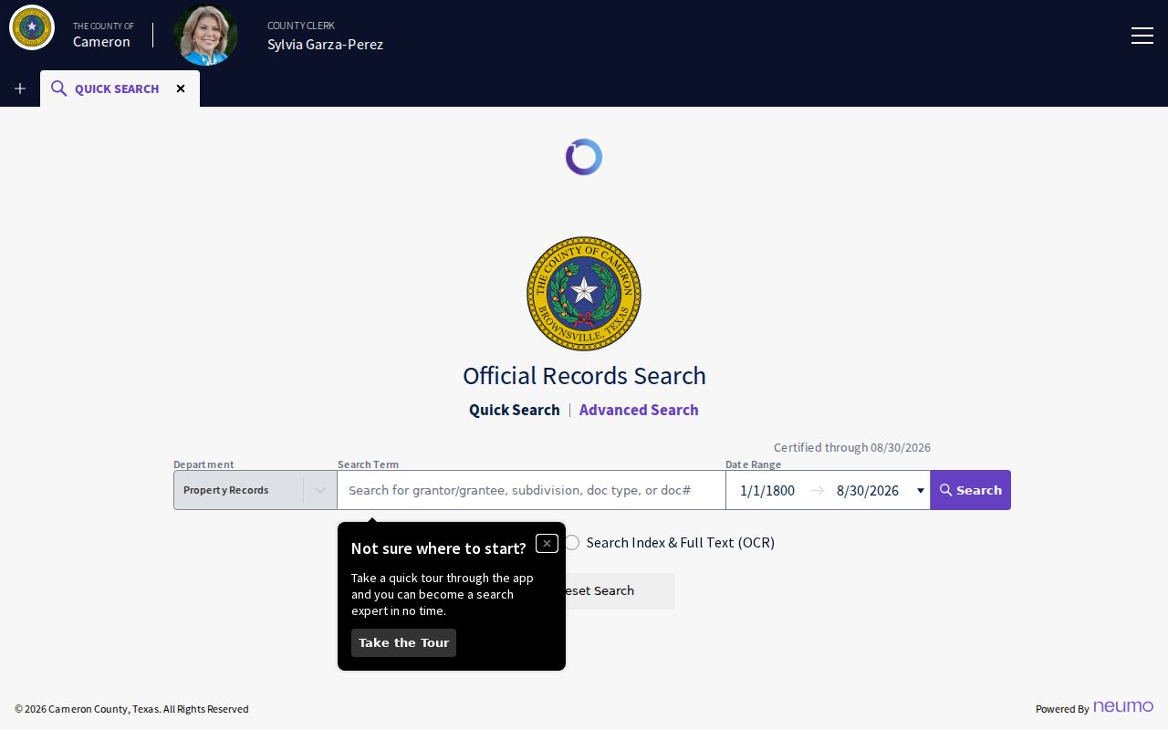This screenshot has width=1168, height=730.
Task: Edit the start date 1/1/1800
Action: (767, 490)
